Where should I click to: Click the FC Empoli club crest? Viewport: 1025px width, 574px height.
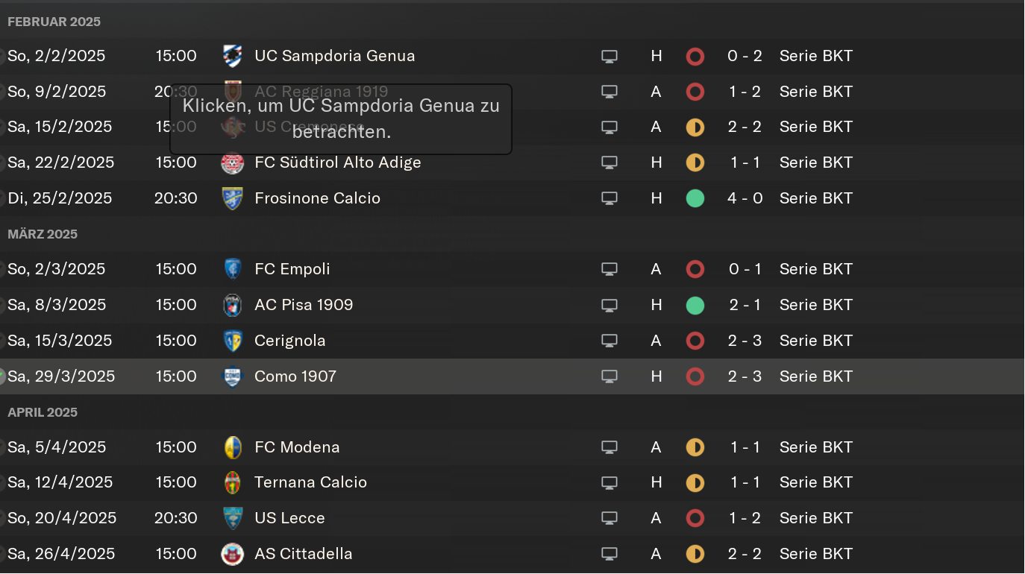click(233, 269)
